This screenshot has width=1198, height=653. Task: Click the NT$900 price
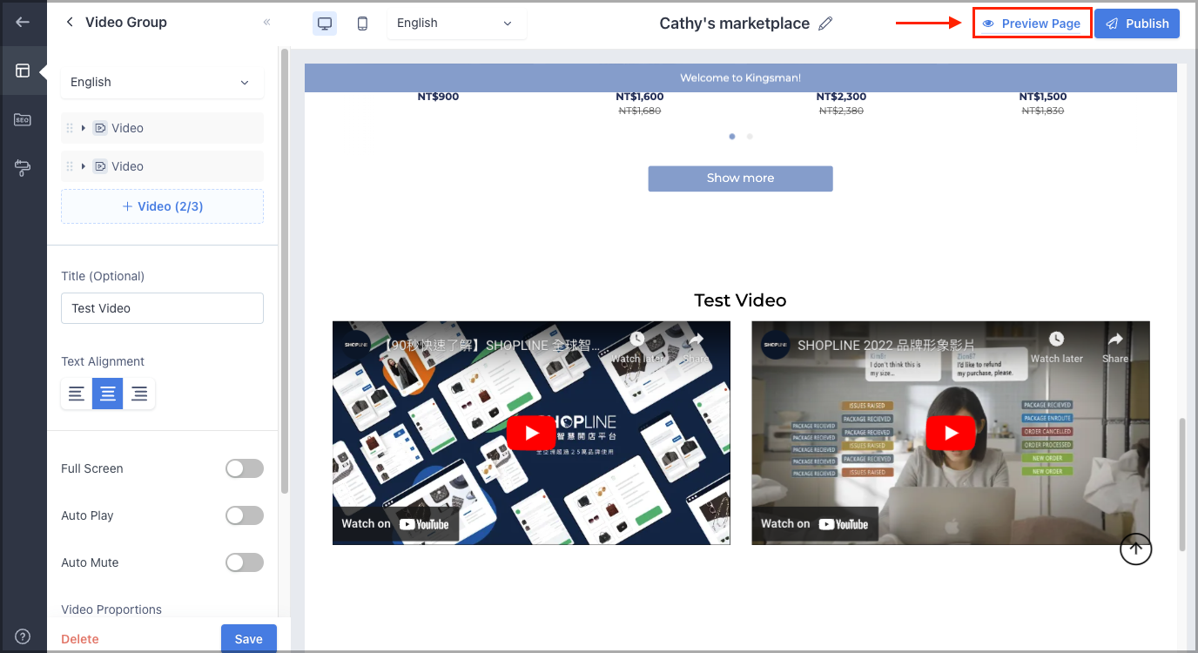click(438, 97)
